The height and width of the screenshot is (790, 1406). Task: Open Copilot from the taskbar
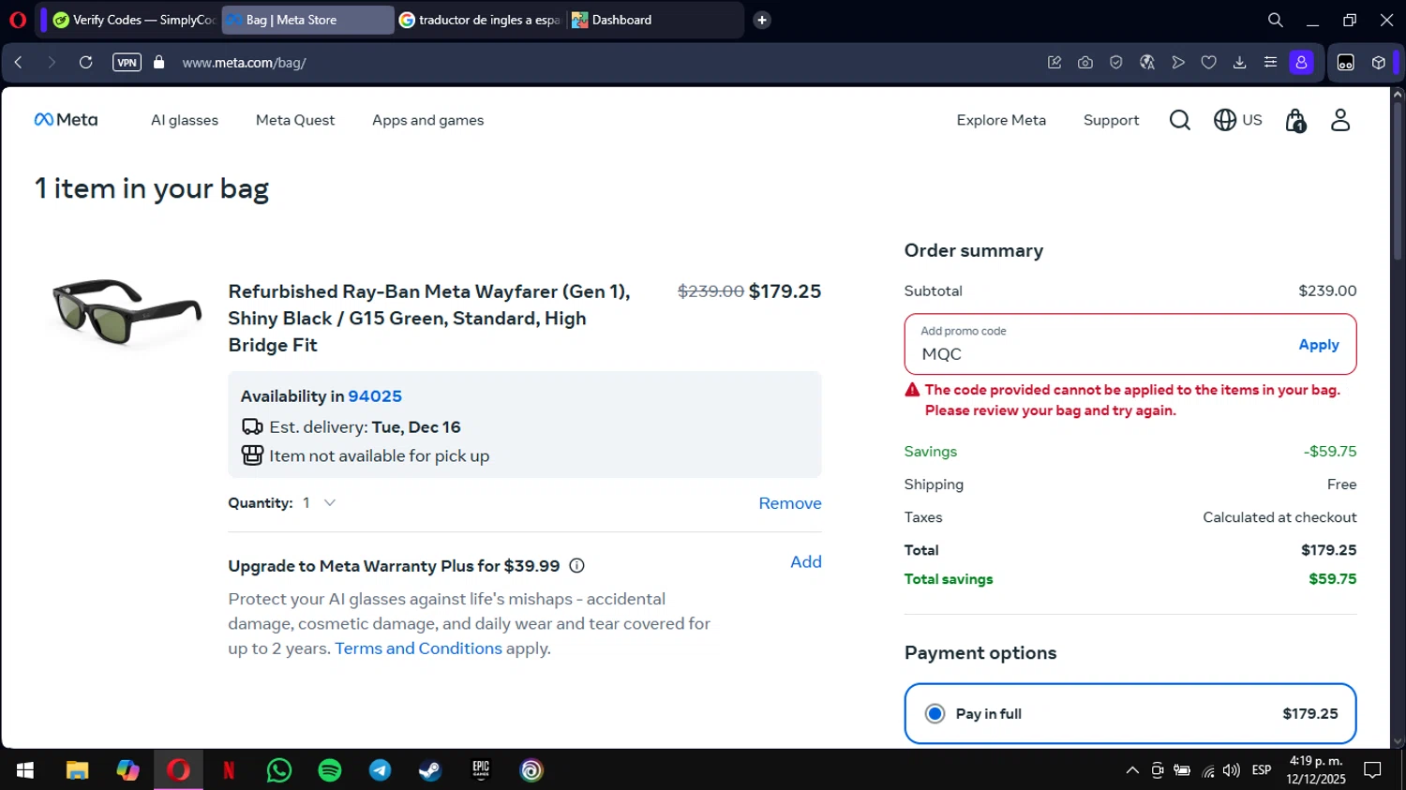(127, 770)
